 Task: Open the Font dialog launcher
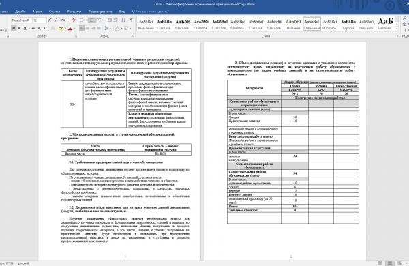tap(76, 36)
